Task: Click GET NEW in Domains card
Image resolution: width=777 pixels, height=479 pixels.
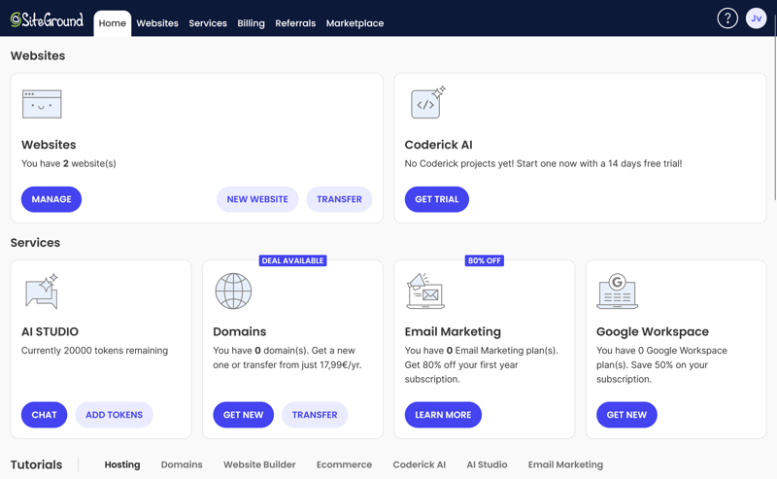Action: pos(244,415)
